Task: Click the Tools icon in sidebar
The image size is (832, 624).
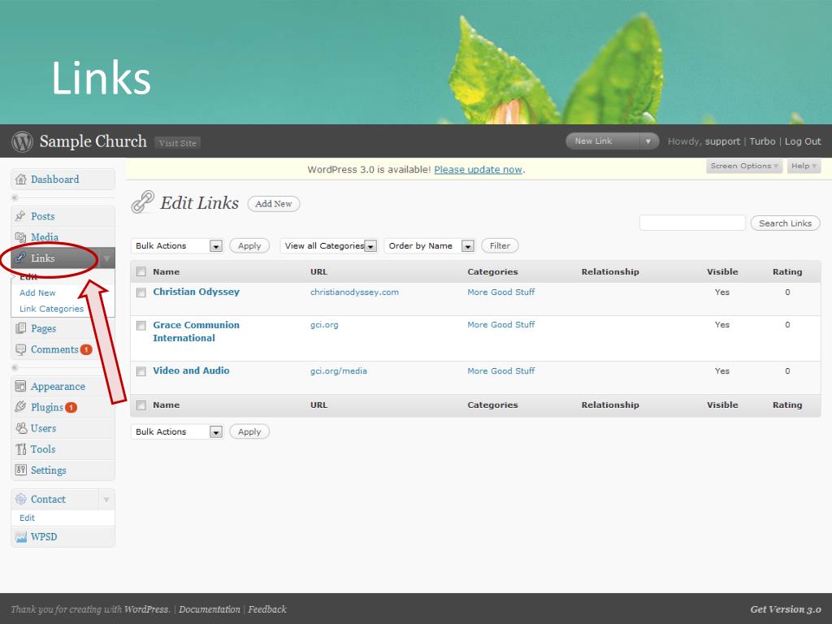Action: (20, 448)
